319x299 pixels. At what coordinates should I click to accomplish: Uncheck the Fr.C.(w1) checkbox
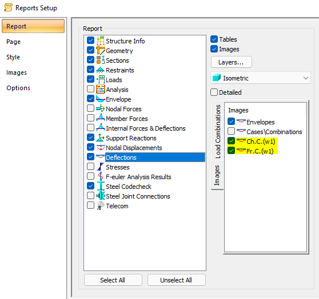click(x=231, y=150)
